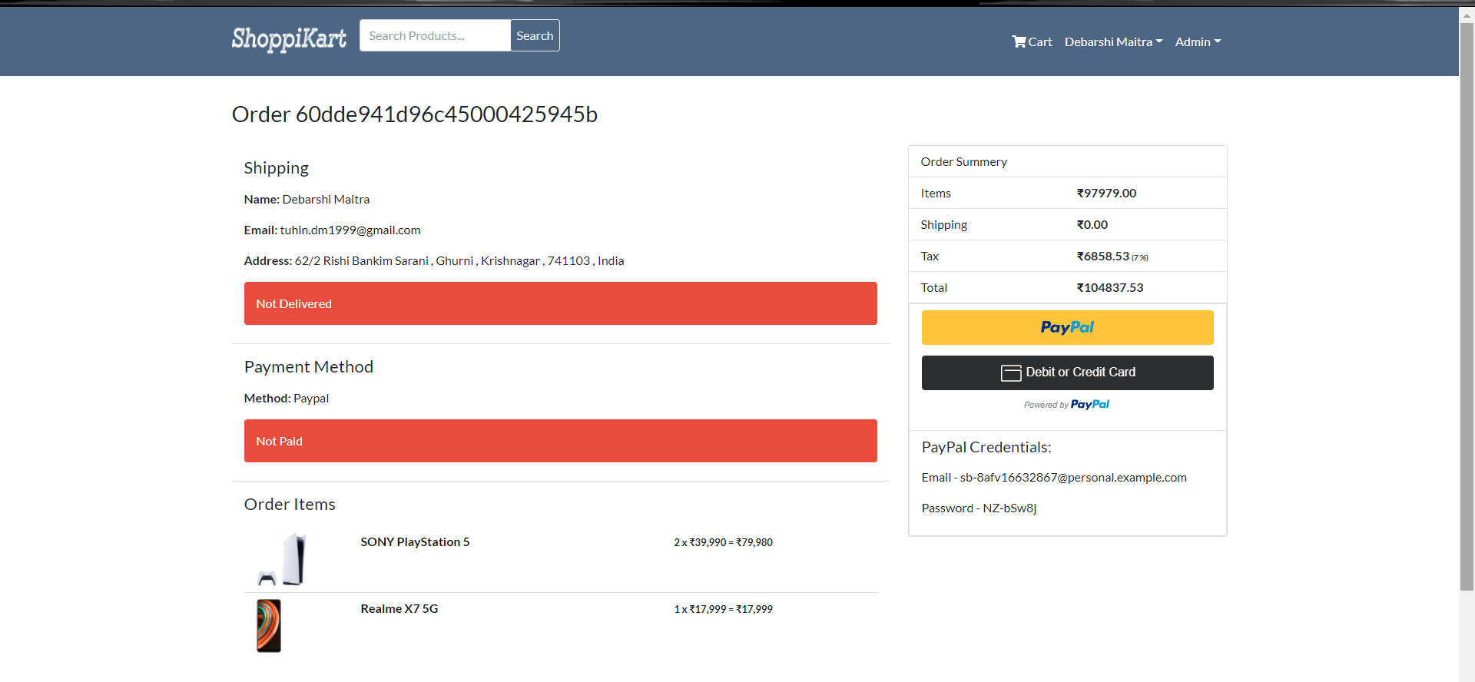The width and height of the screenshot is (1475, 682).
Task: Pay with the yellow PayPal button
Action: coord(1067,327)
